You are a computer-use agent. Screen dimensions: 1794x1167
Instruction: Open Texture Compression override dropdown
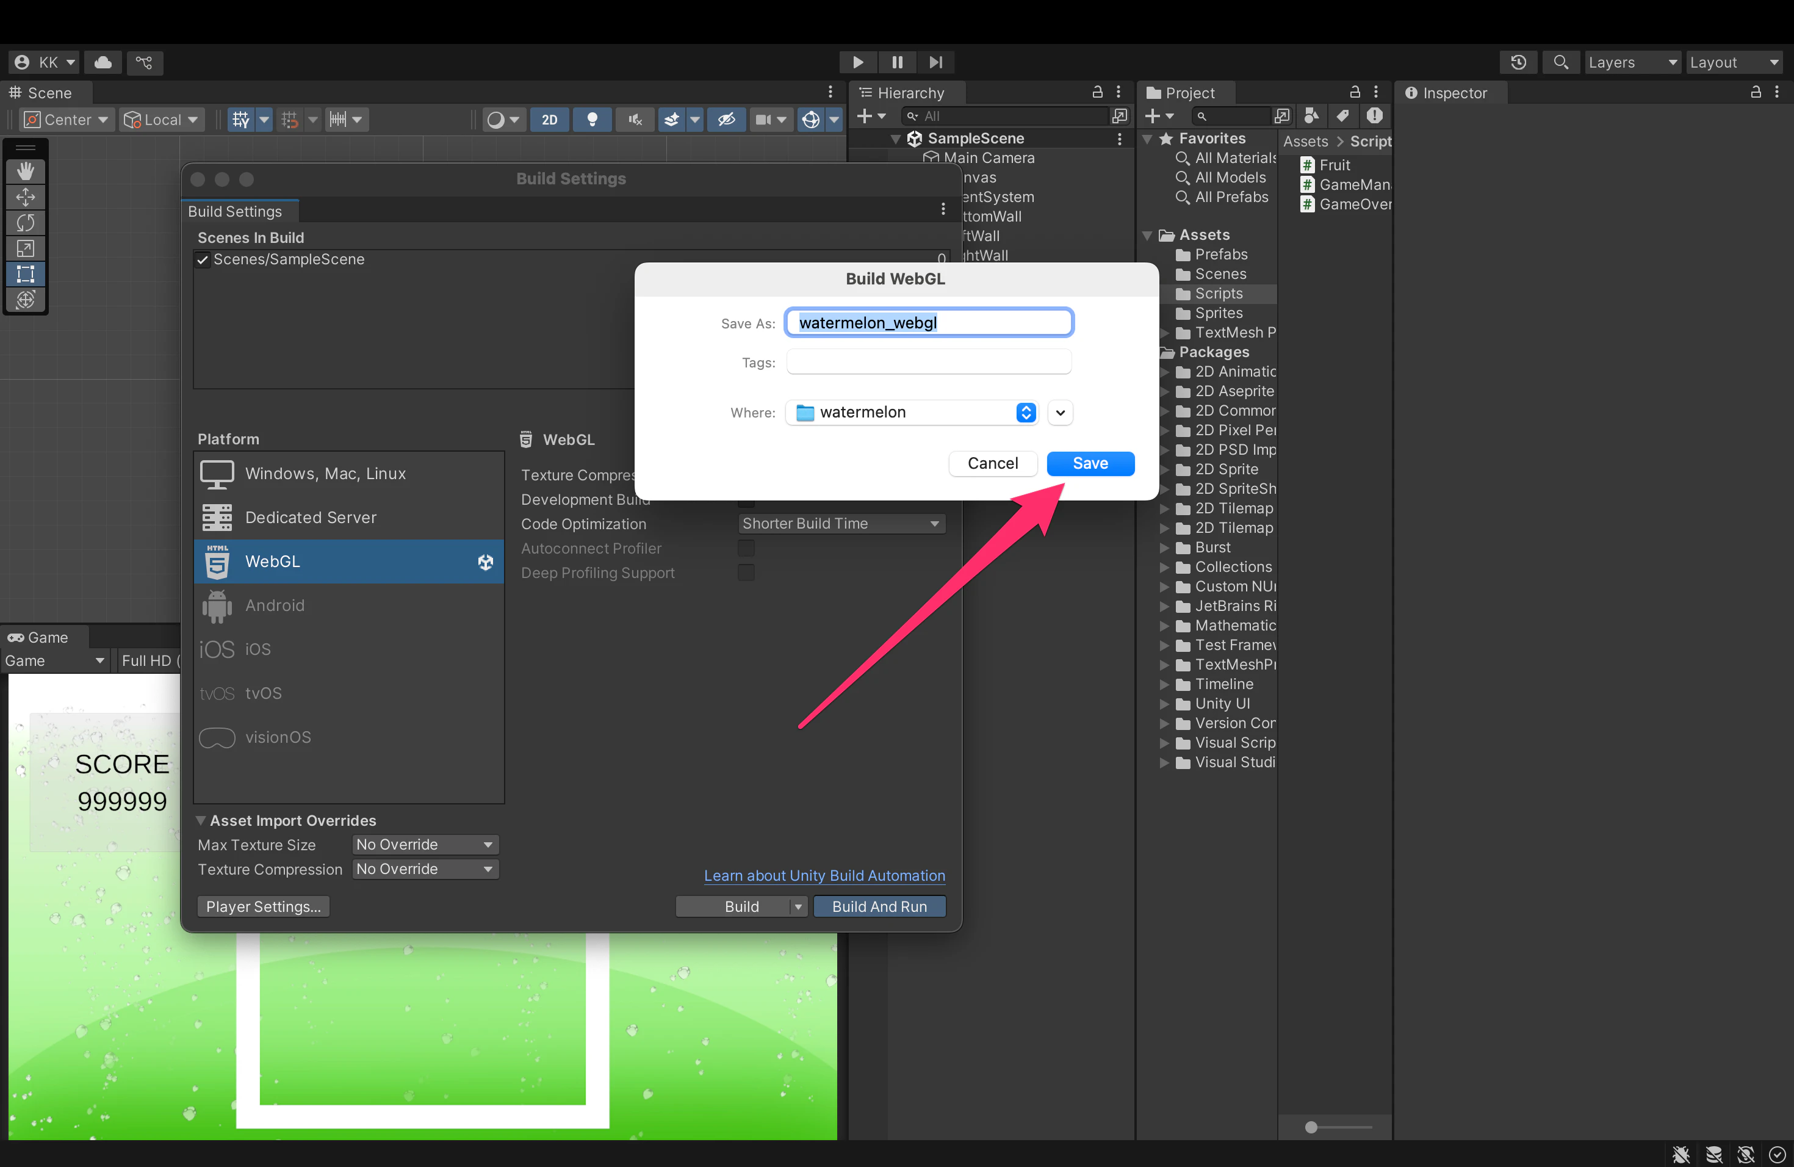pyautogui.click(x=425, y=869)
